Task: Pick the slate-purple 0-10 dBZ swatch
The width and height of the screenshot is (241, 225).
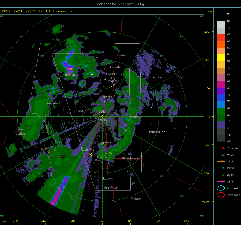Action: click(221, 125)
